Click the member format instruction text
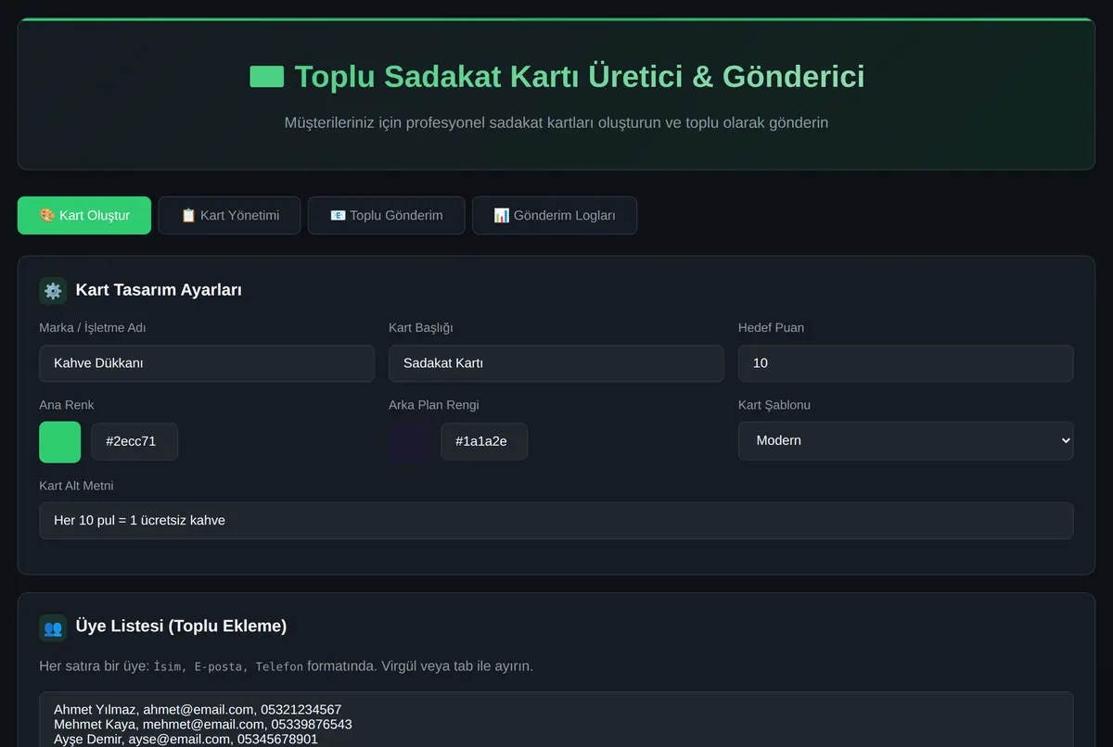 tap(287, 665)
